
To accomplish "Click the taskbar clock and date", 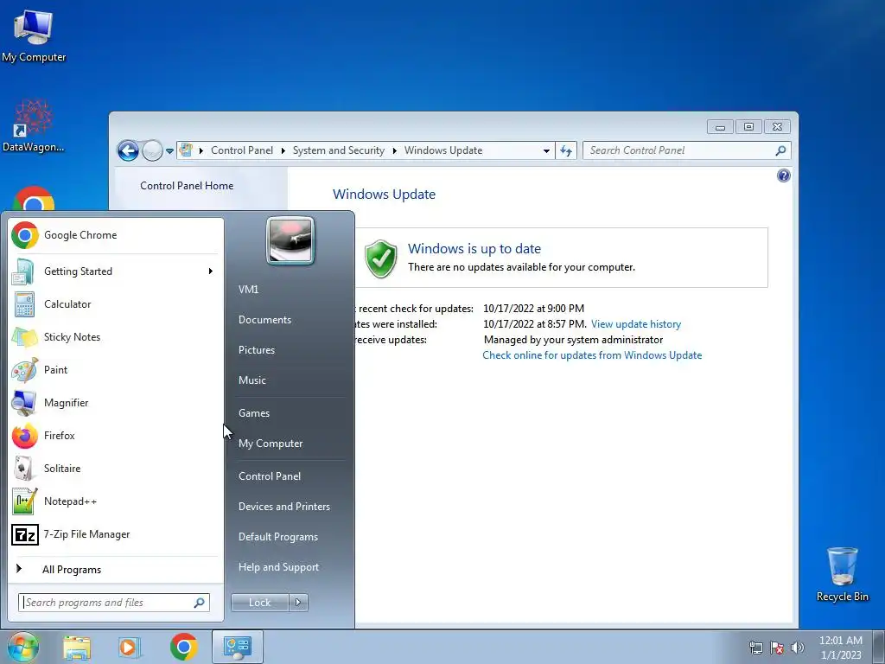I will pos(840,648).
